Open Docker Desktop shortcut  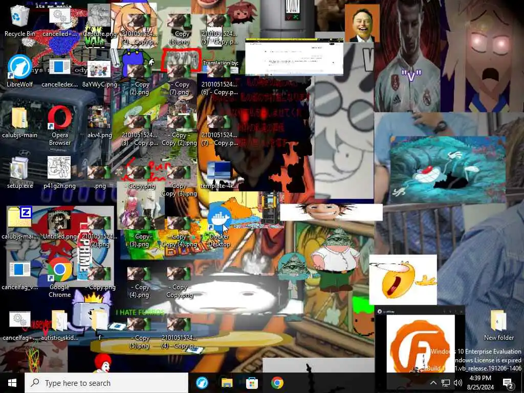coord(219,227)
